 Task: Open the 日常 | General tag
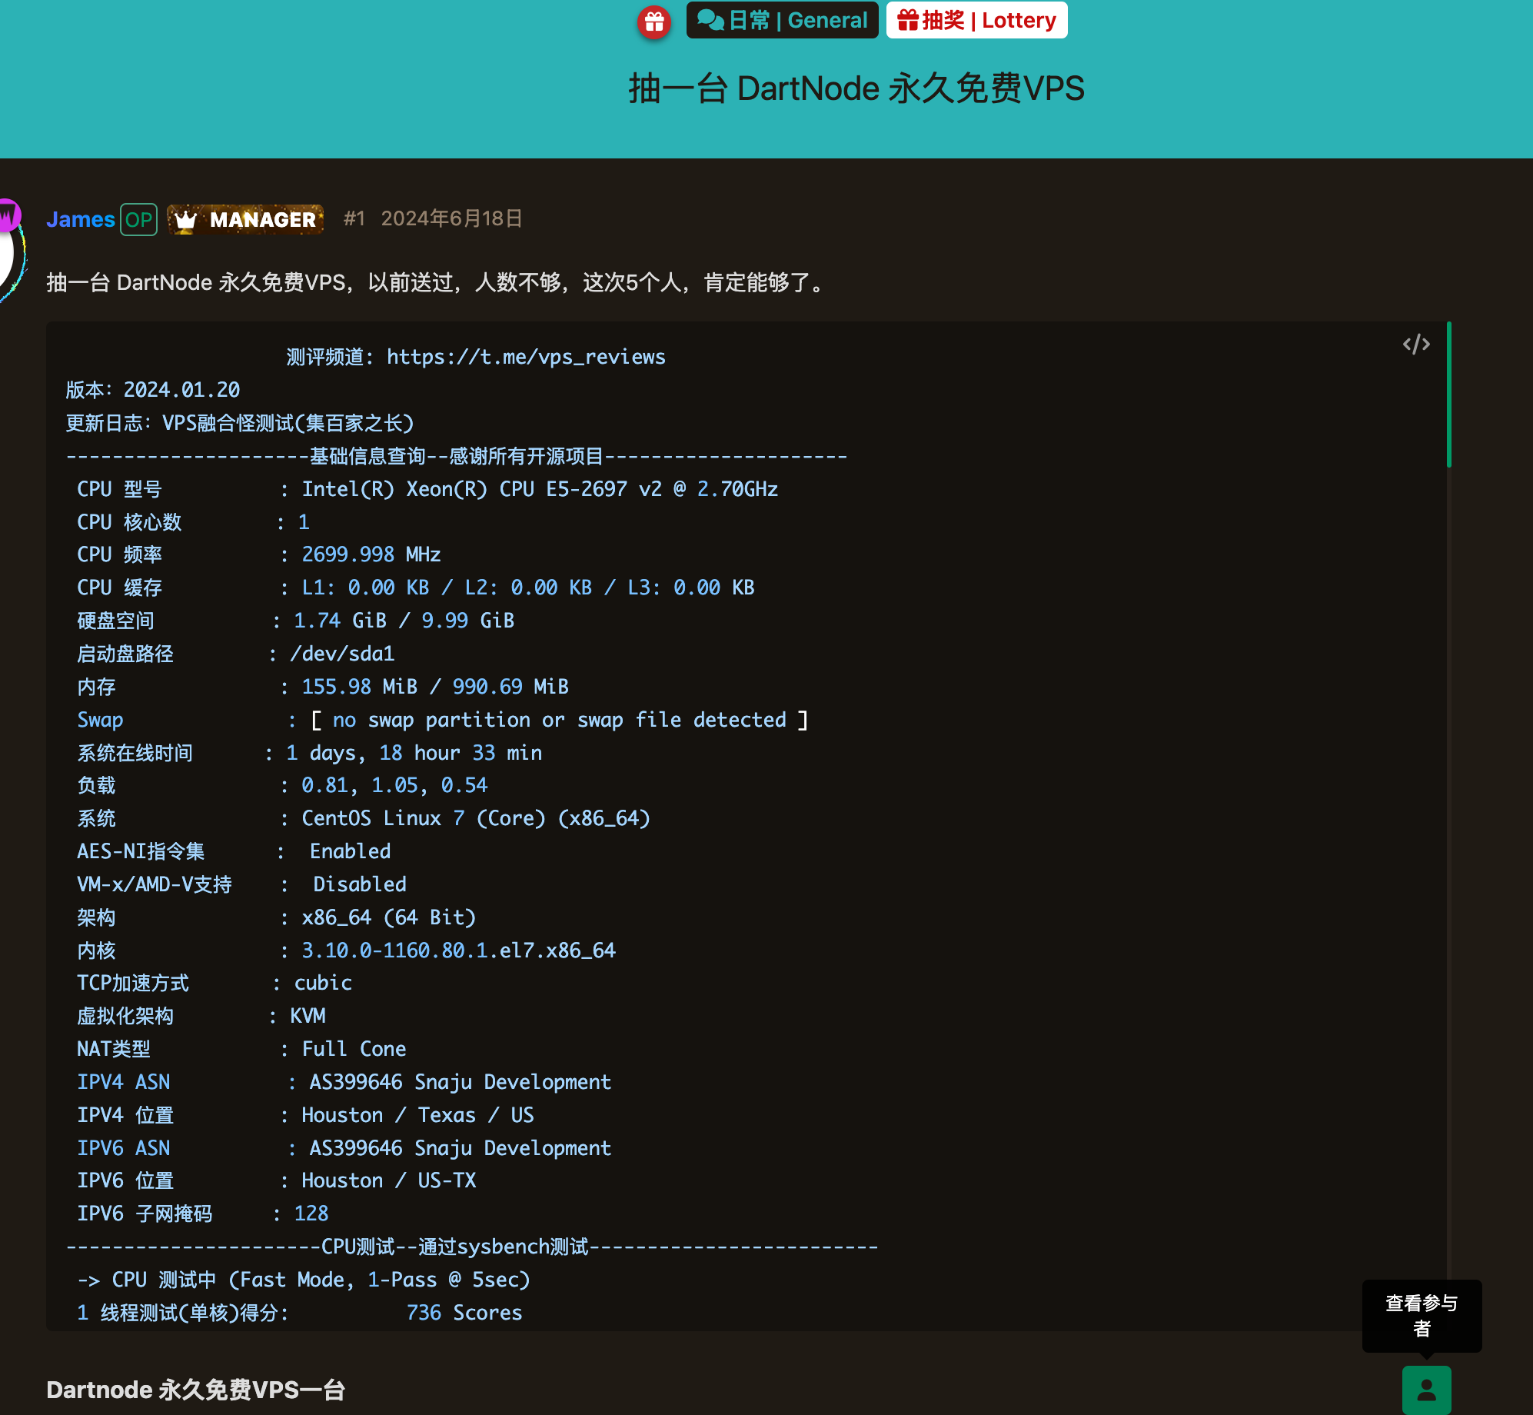(x=782, y=20)
